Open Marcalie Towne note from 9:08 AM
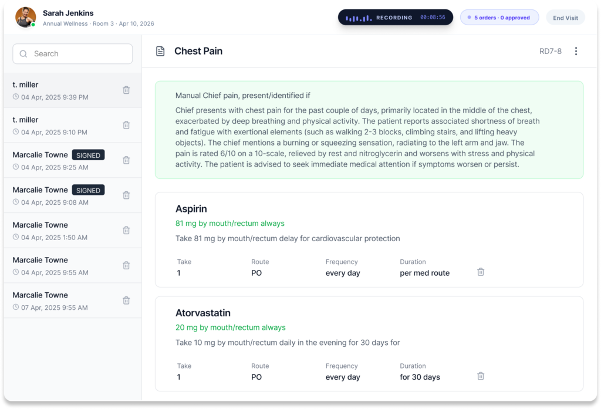Image resolution: width=601 pixels, height=409 pixels. [x=72, y=195]
